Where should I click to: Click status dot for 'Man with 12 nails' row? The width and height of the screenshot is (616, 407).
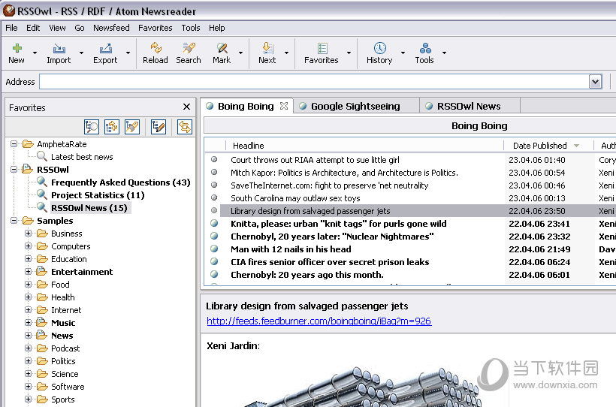[x=214, y=249]
